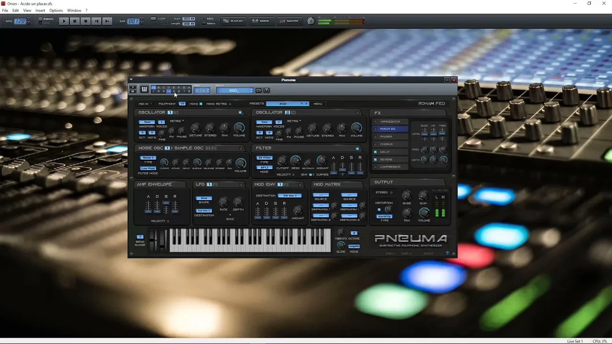Open the Options menu
The width and height of the screenshot is (612, 344).
click(56, 11)
